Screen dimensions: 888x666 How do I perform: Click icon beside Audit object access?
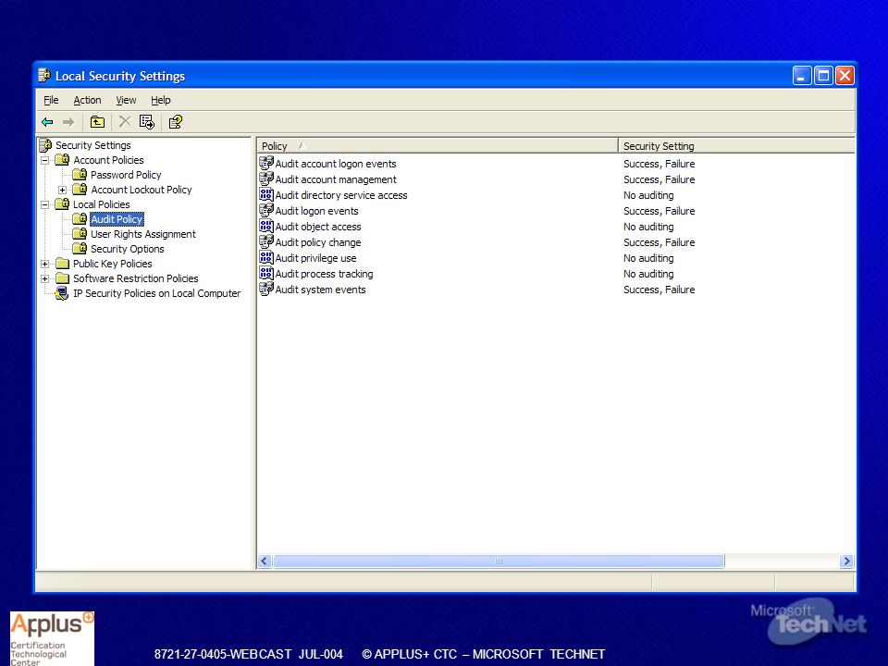pyautogui.click(x=266, y=226)
